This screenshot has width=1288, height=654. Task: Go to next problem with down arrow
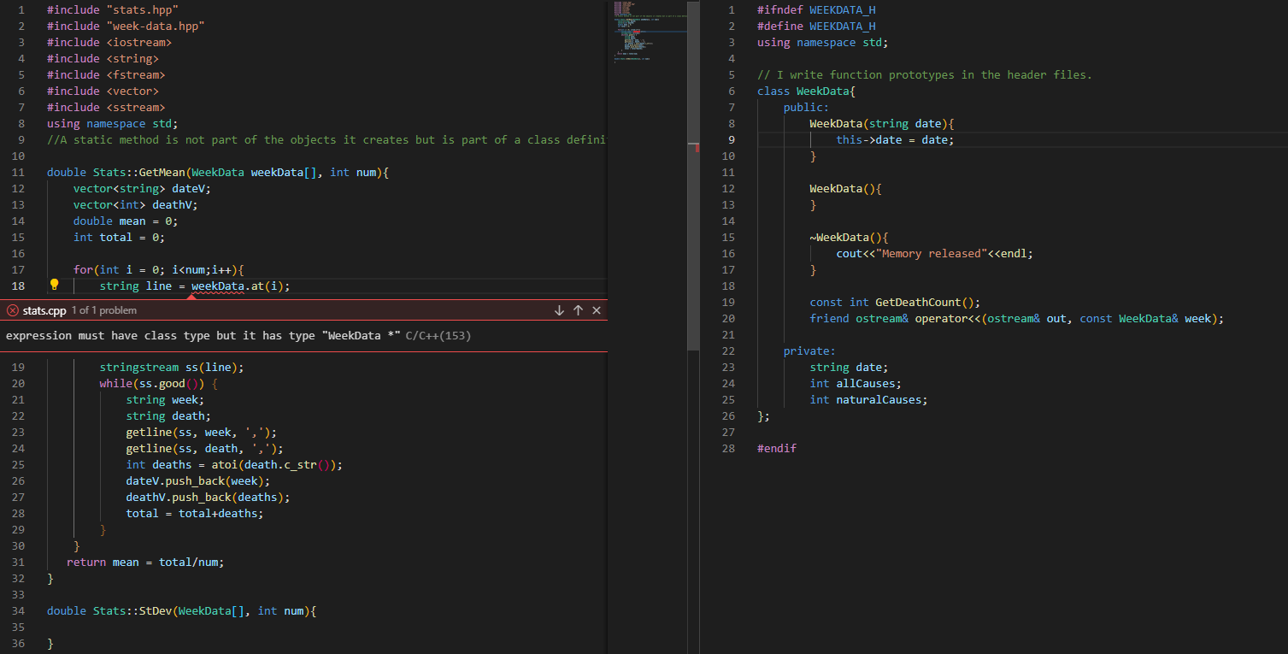(559, 310)
